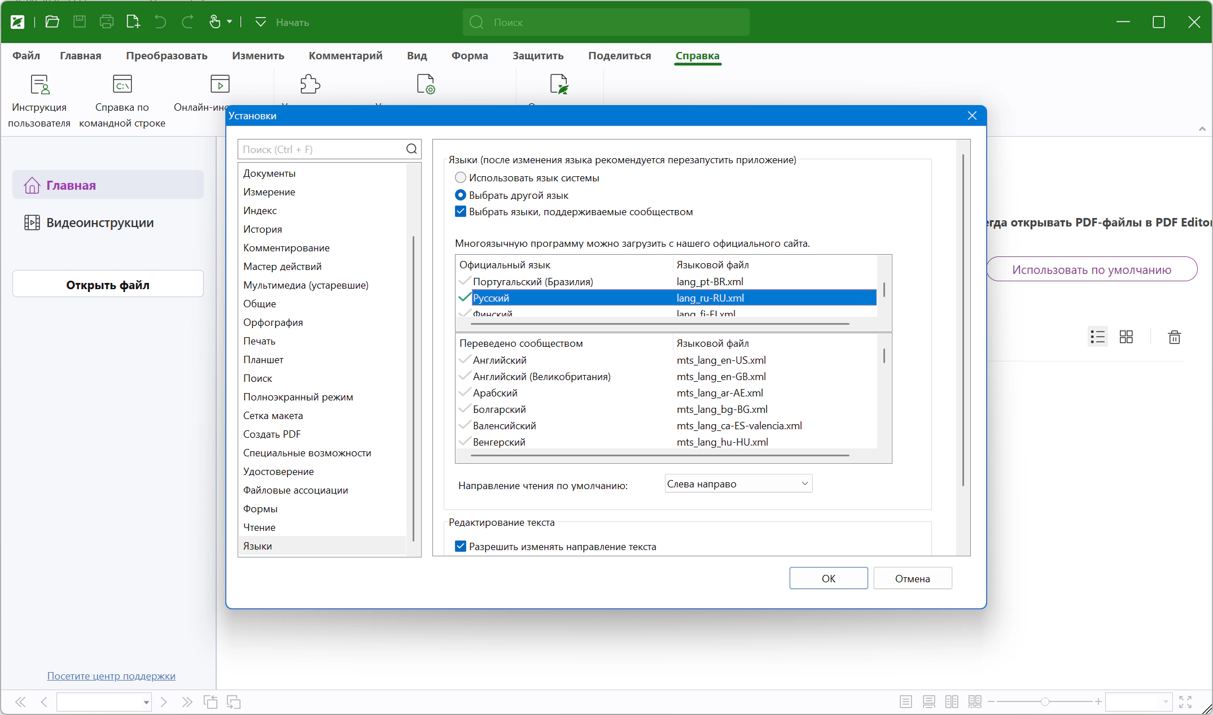
Task: Open the page number dropdown in status bar
Action: (x=146, y=702)
